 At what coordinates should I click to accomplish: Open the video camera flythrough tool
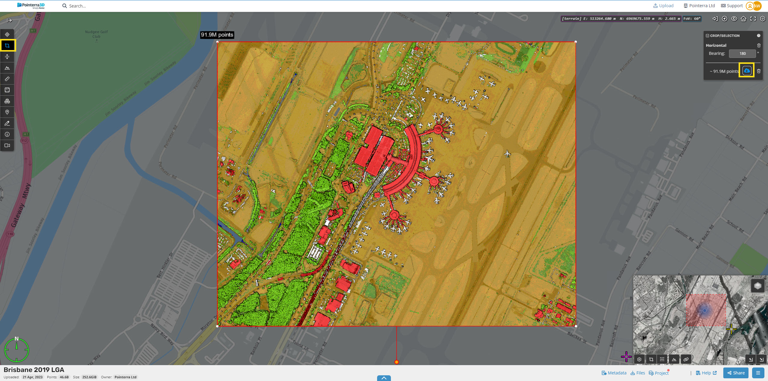7,145
